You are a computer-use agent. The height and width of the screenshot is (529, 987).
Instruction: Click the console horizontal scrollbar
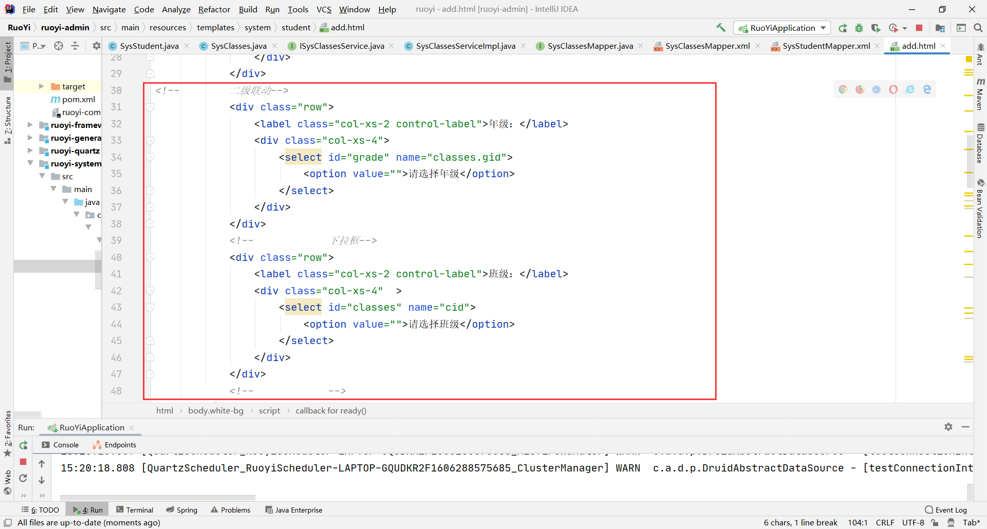click(x=157, y=497)
